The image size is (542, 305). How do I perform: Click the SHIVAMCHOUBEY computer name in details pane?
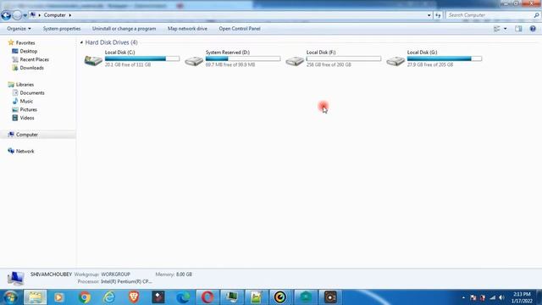(51, 274)
